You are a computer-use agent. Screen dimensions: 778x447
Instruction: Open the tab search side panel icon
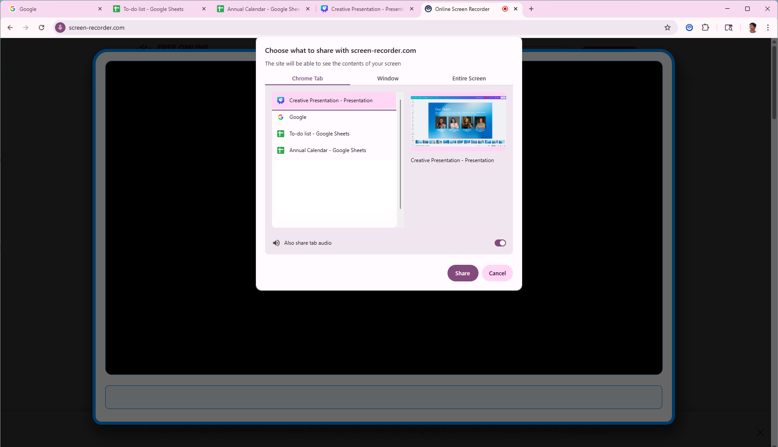point(728,28)
